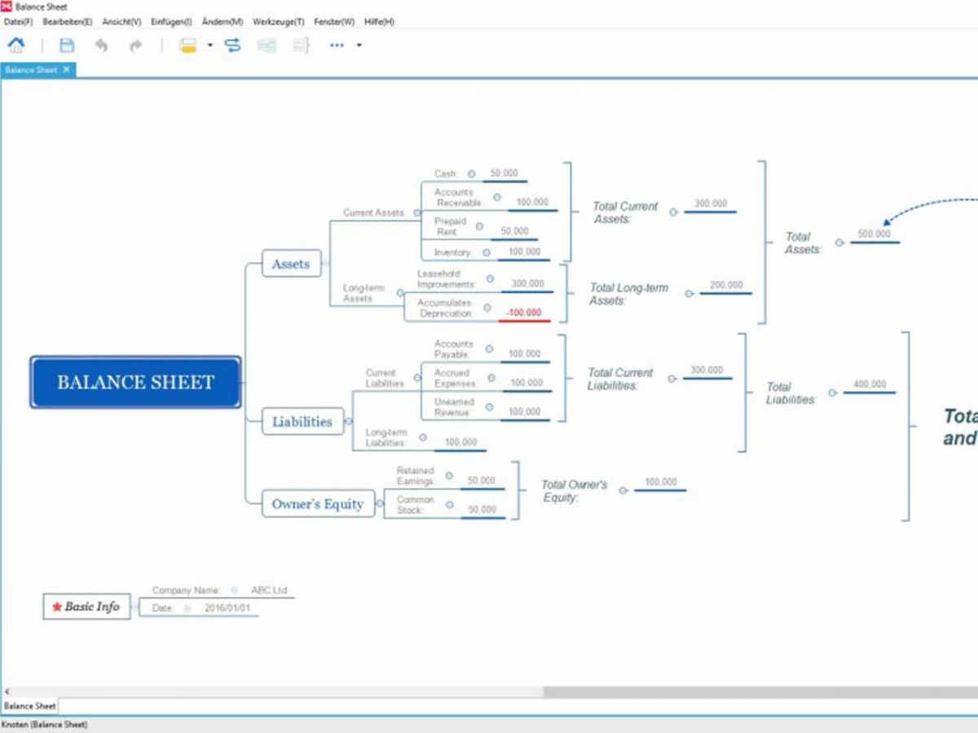Open the ellipsis for more toolbar options
This screenshot has height=733, width=978.
click(336, 46)
